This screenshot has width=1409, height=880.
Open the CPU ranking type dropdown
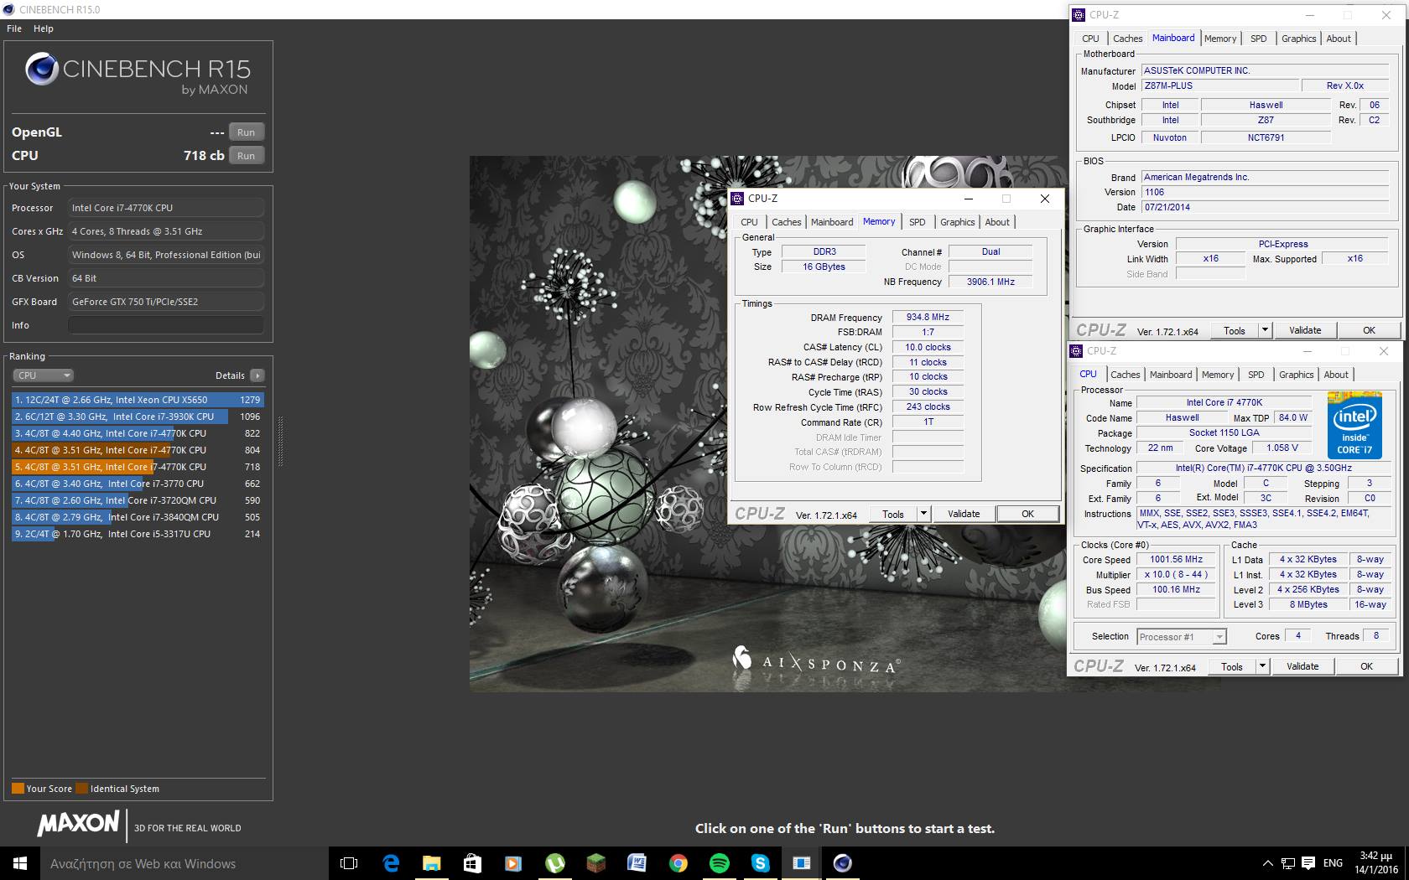click(x=43, y=375)
